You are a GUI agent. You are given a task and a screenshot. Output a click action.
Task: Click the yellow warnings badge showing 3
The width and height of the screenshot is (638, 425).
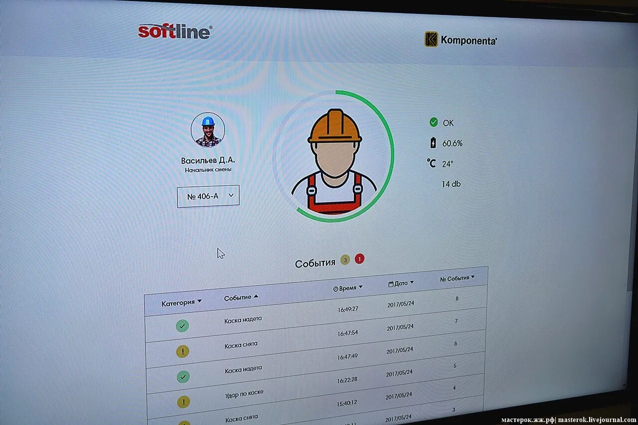[345, 260]
